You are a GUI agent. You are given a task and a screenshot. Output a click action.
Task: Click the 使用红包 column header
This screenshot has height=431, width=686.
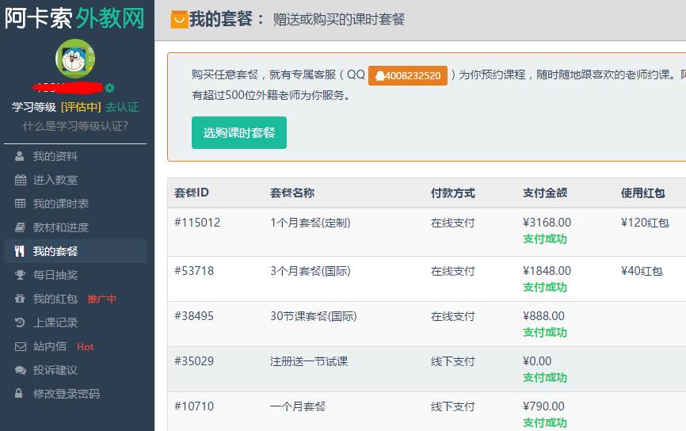click(643, 193)
